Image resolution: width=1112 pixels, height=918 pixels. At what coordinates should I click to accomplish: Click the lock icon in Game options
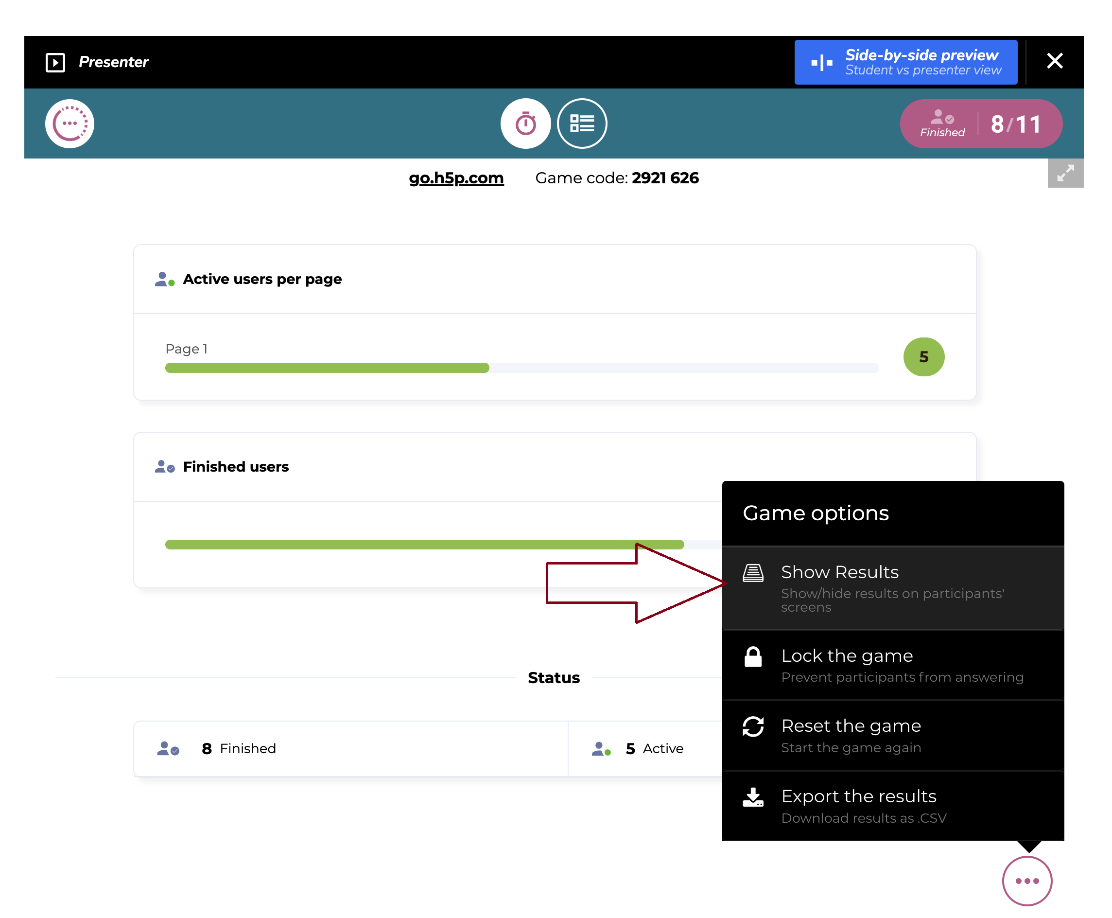point(753,657)
